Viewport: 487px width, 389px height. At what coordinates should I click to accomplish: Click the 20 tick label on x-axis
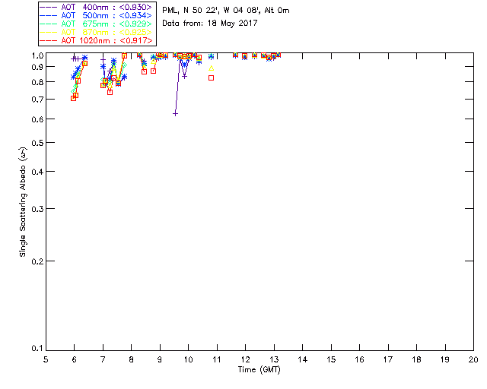(x=473, y=359)
